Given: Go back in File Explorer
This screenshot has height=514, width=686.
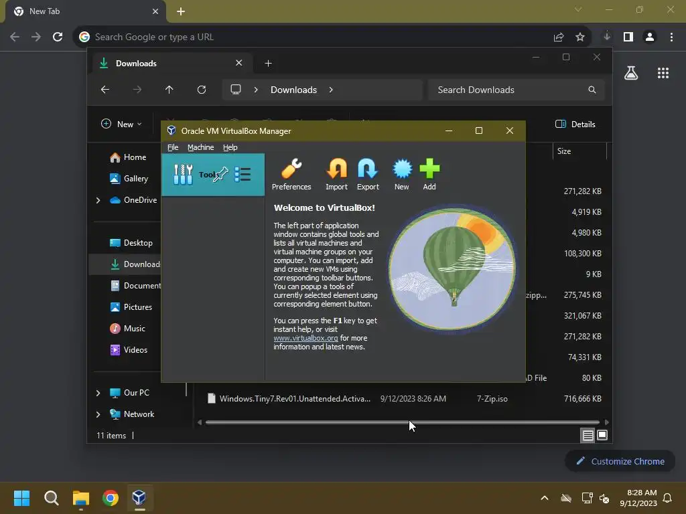Looking at the screenshot, I should coord(105,90).
